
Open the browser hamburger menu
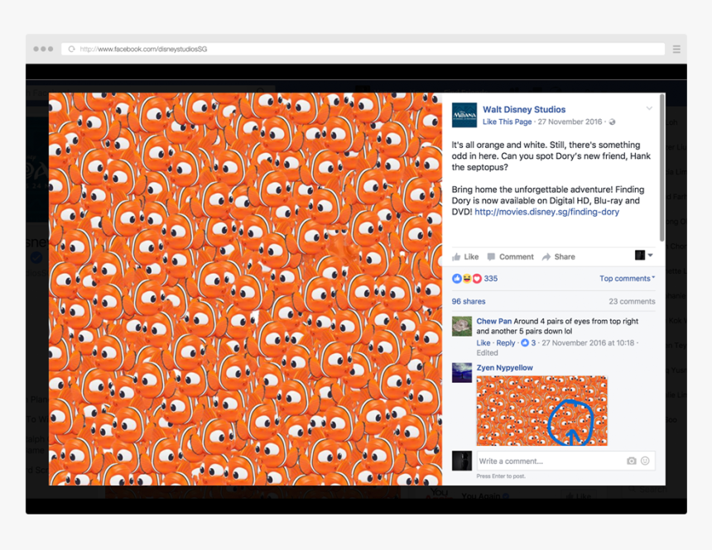(x=676, y=49)
